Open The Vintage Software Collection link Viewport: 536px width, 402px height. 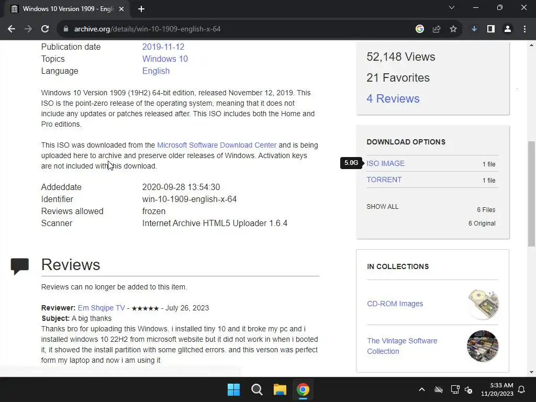(x=402, y=346)
